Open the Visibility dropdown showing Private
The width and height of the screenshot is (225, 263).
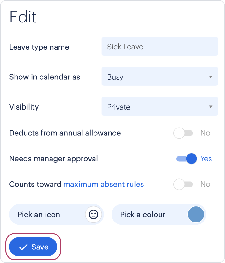tap(160, 106)
